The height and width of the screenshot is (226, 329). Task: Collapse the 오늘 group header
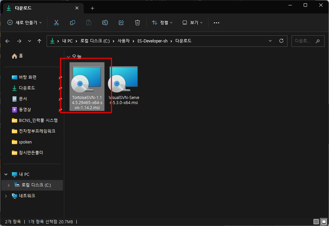point(68,57)
